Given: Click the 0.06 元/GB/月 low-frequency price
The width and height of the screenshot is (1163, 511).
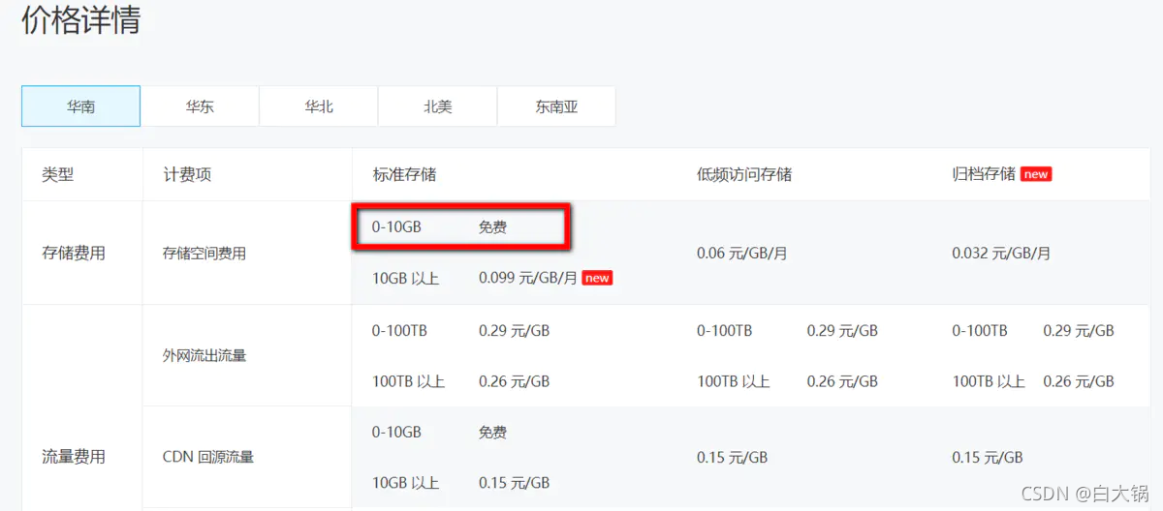Looking at the screenshot, I should pyautogui.click(x=742, y=254).
